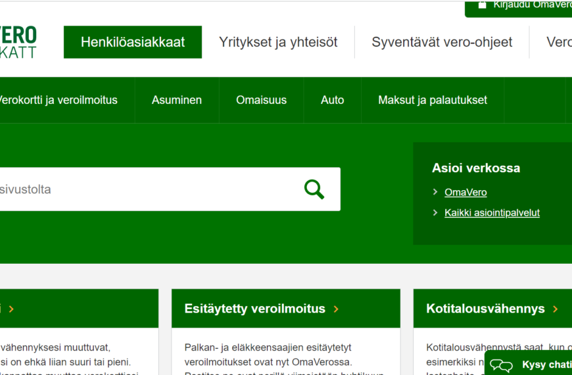This screenshot has width=572, height=375.
Task: Open the Kaikki asiointipalvelut link
Action: click(x=492, y=213)
